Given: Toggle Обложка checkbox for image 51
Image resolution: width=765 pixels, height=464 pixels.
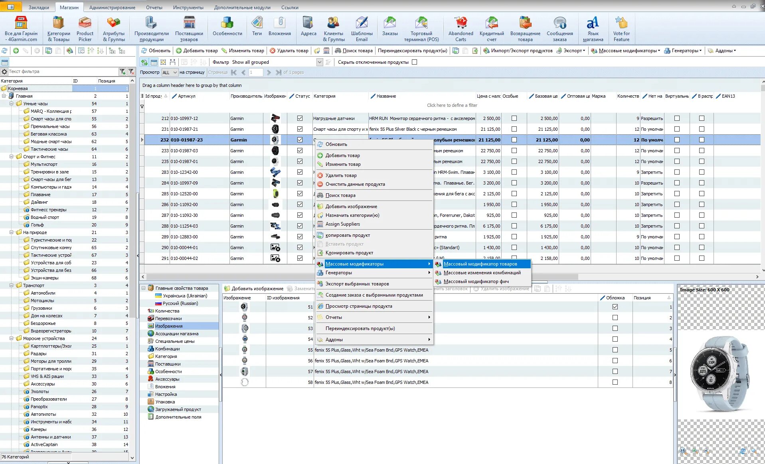Looking at the screenshot, I should point(615,307).
